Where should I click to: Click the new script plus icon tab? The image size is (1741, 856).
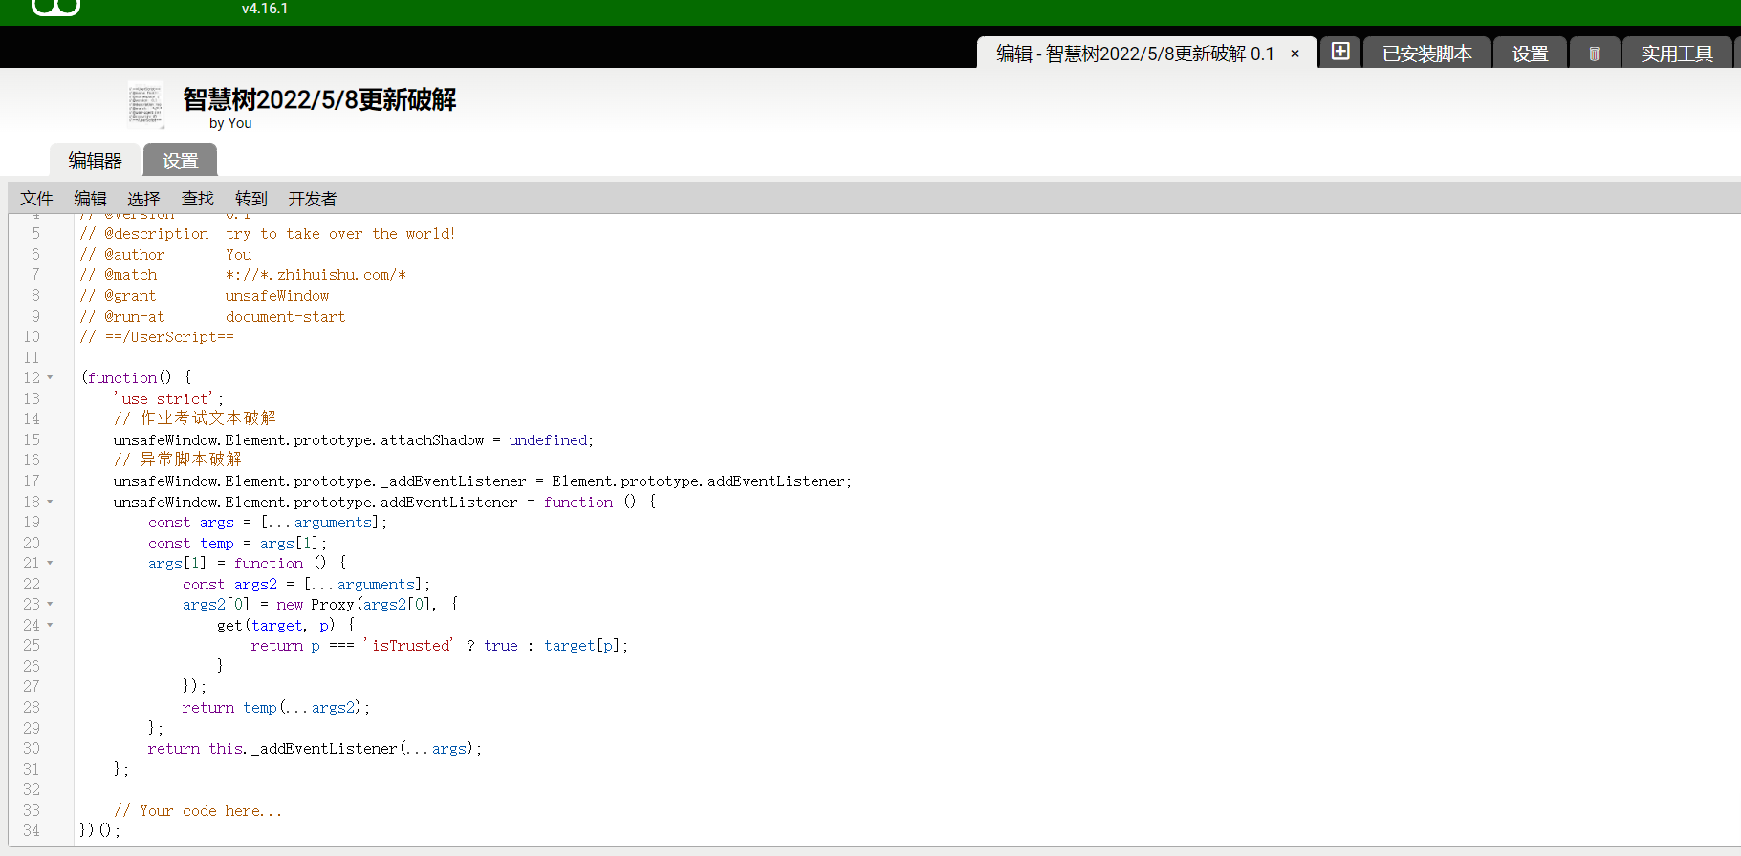(x=1339, y=52)
